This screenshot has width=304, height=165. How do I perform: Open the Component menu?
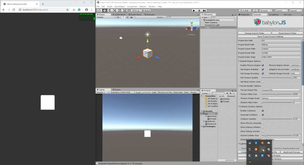132,6
